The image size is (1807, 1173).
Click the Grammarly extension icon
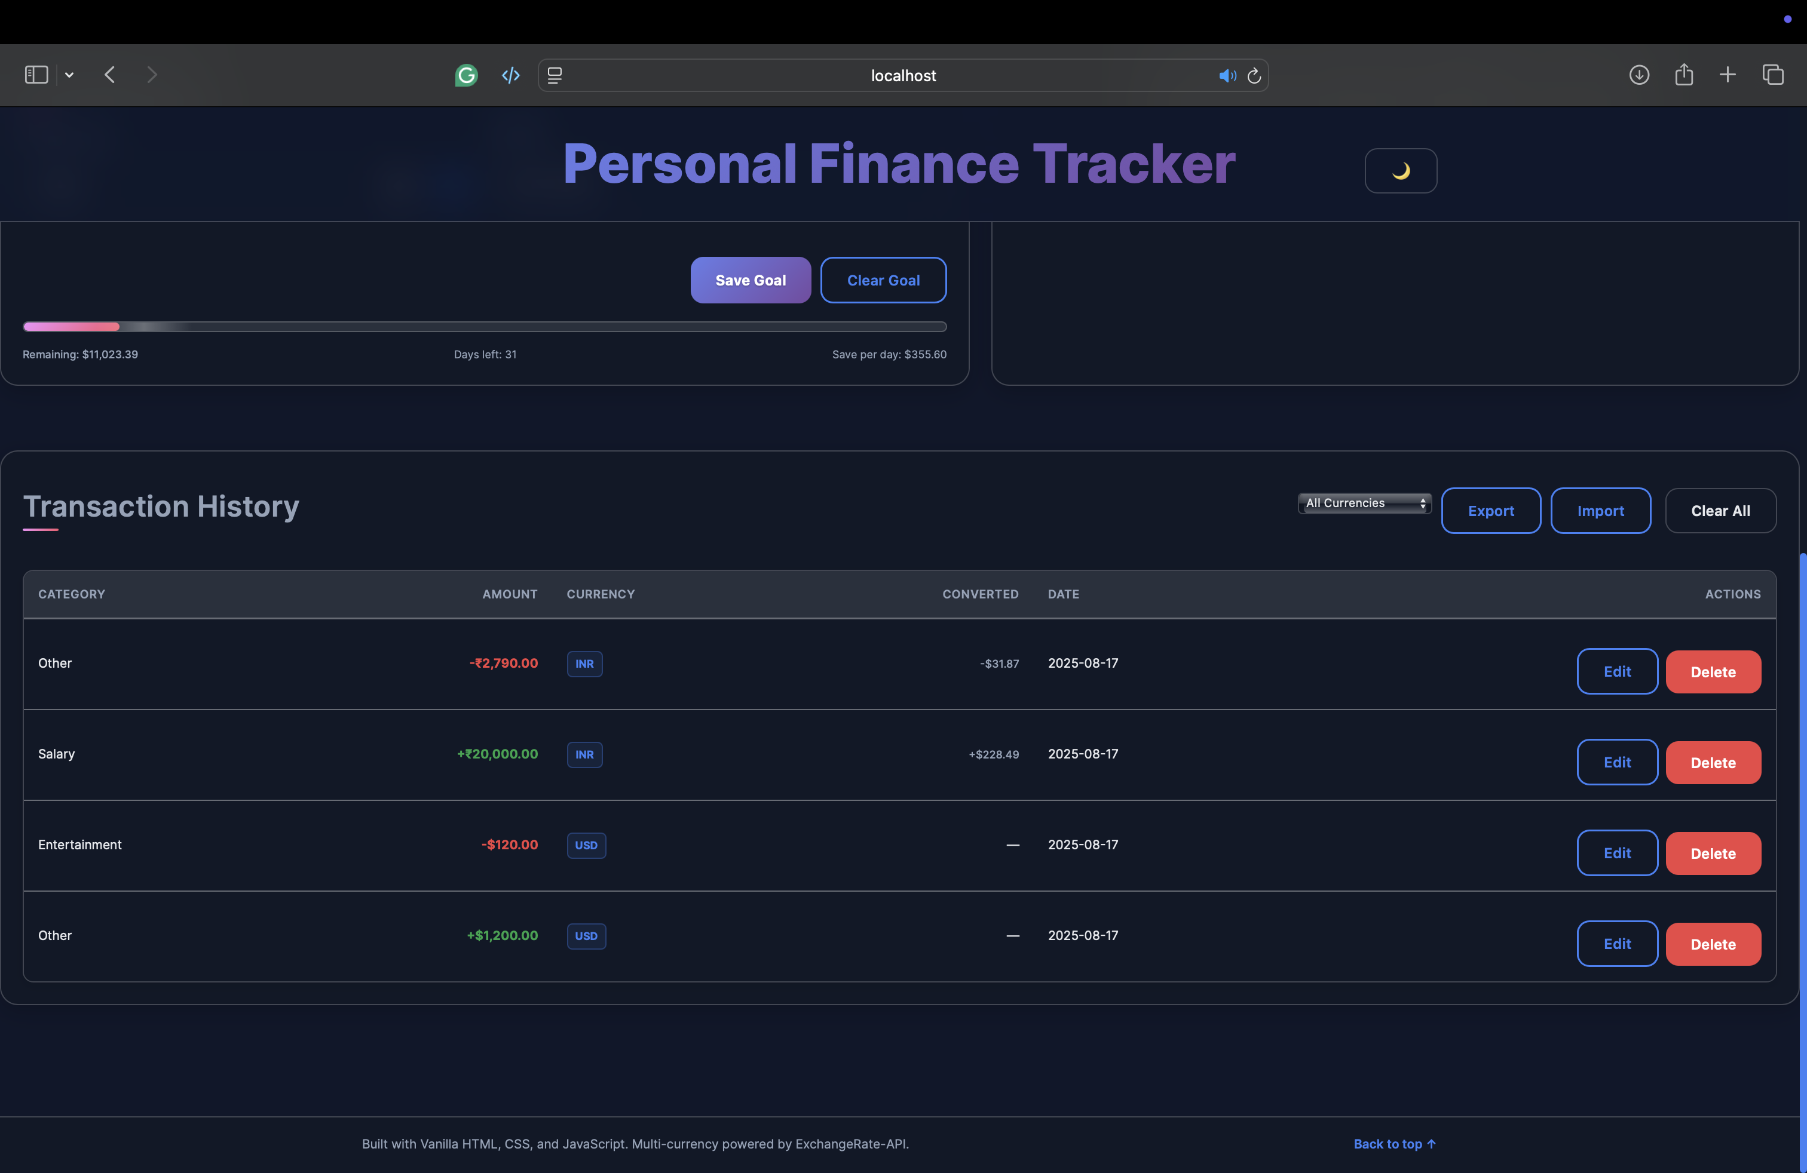[x=466, y=75]
